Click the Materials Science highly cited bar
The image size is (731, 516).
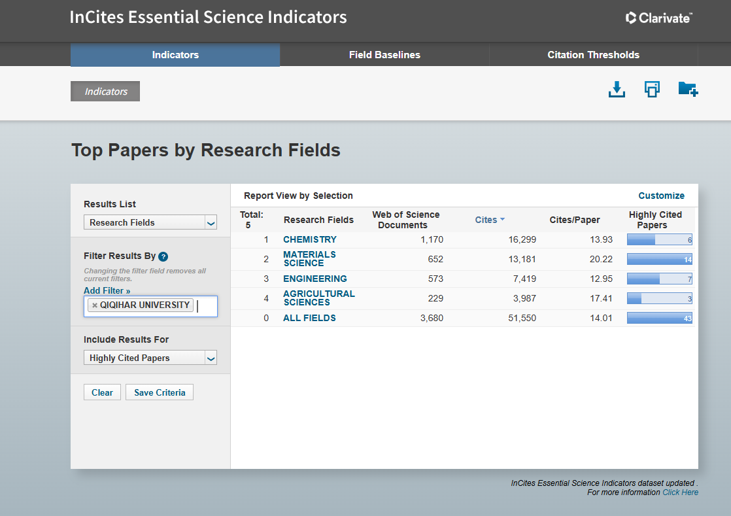coord(659,260)
